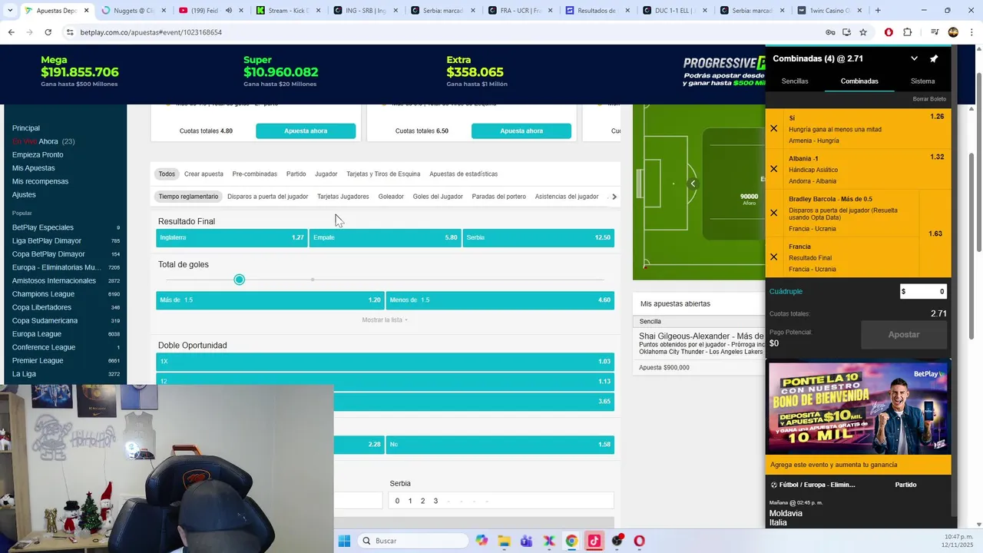This screenshot has width=983, height=553.
Task: Click Apuesta ahora for 4.80 odds
Action: click(306, 131)
